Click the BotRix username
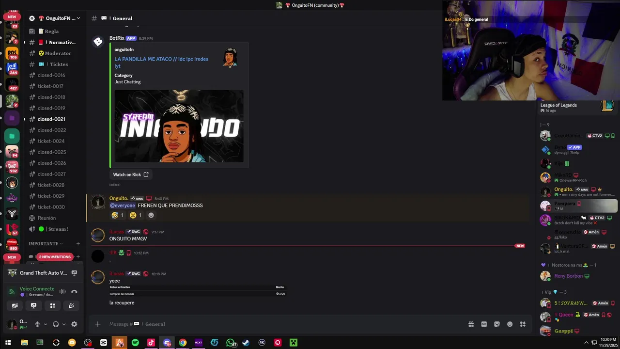The height and width of the screenshot is (349, 620). (x=117, y=38)
